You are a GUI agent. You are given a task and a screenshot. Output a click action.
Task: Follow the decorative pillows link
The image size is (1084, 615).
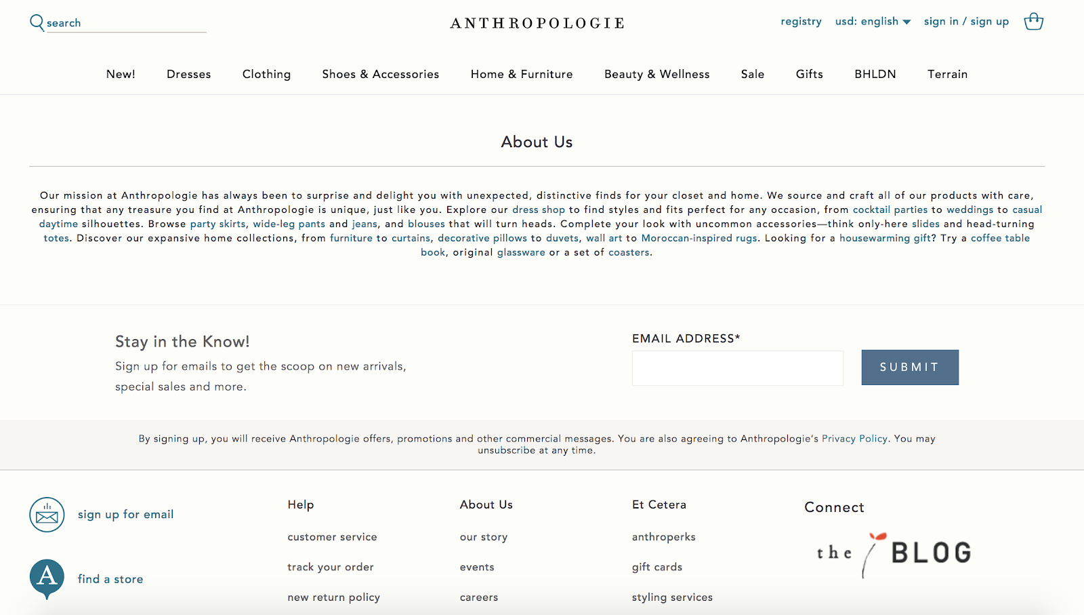(x=482, y=239)
